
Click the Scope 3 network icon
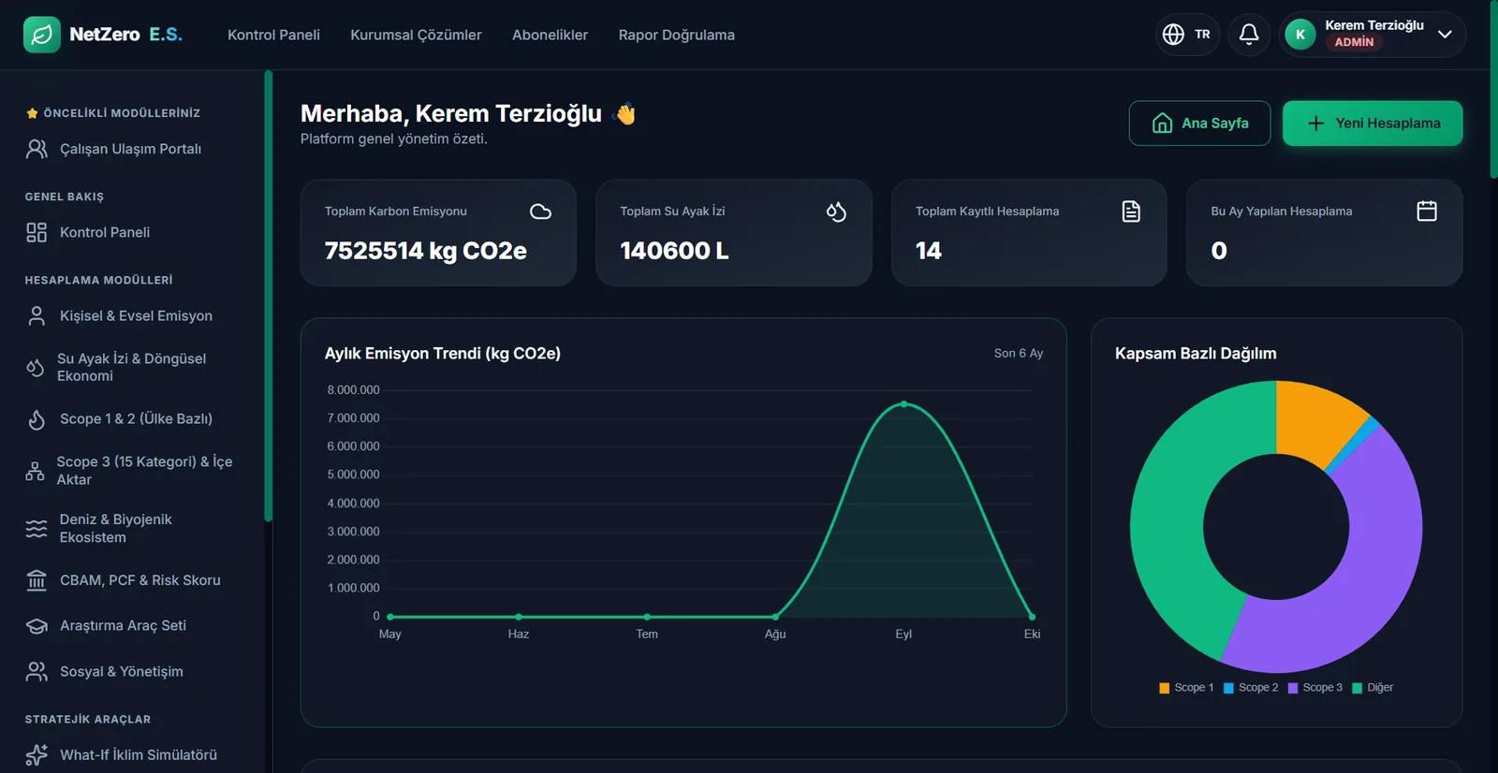[x=35, y=471]
